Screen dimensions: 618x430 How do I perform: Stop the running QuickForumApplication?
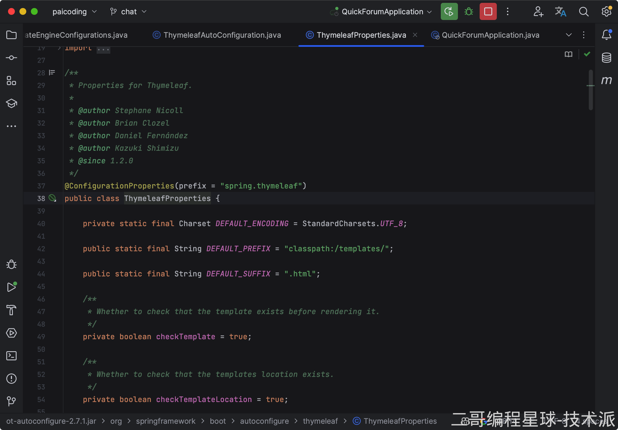point(488,12)
